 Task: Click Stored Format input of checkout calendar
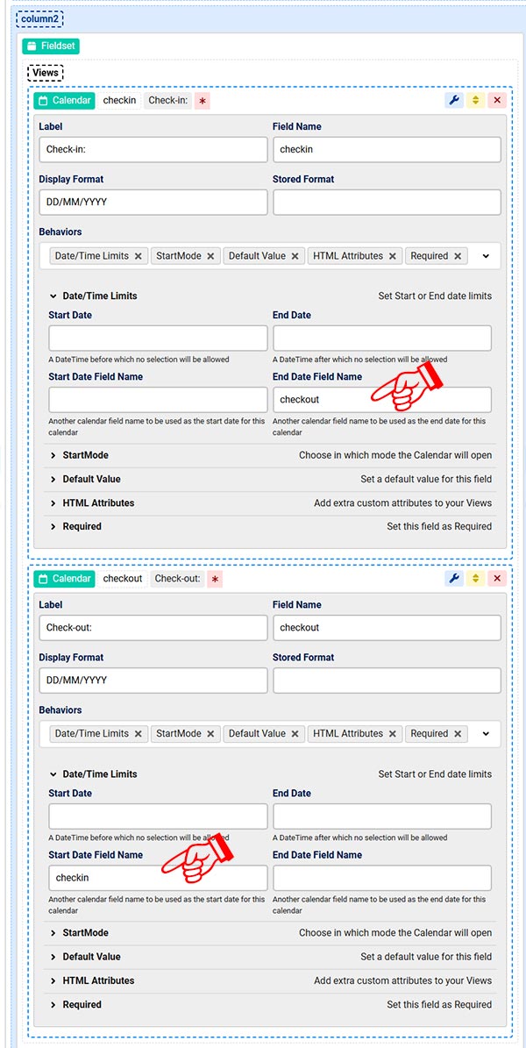tap(387, 681)
